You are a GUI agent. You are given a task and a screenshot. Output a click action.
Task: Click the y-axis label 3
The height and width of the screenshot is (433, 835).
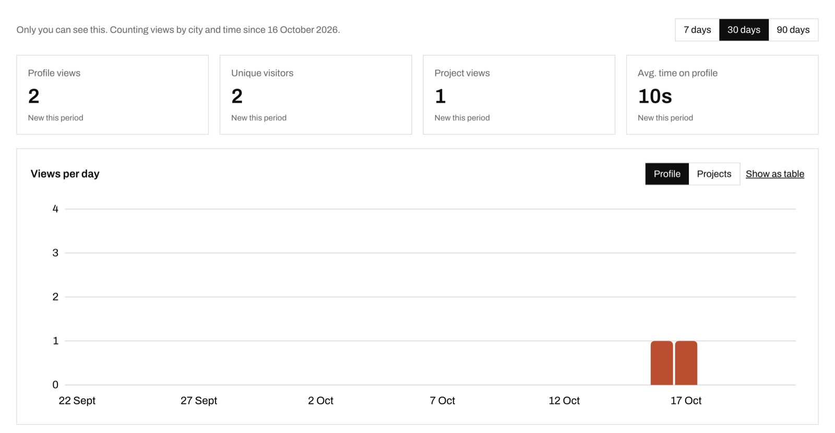click(55, 253)
